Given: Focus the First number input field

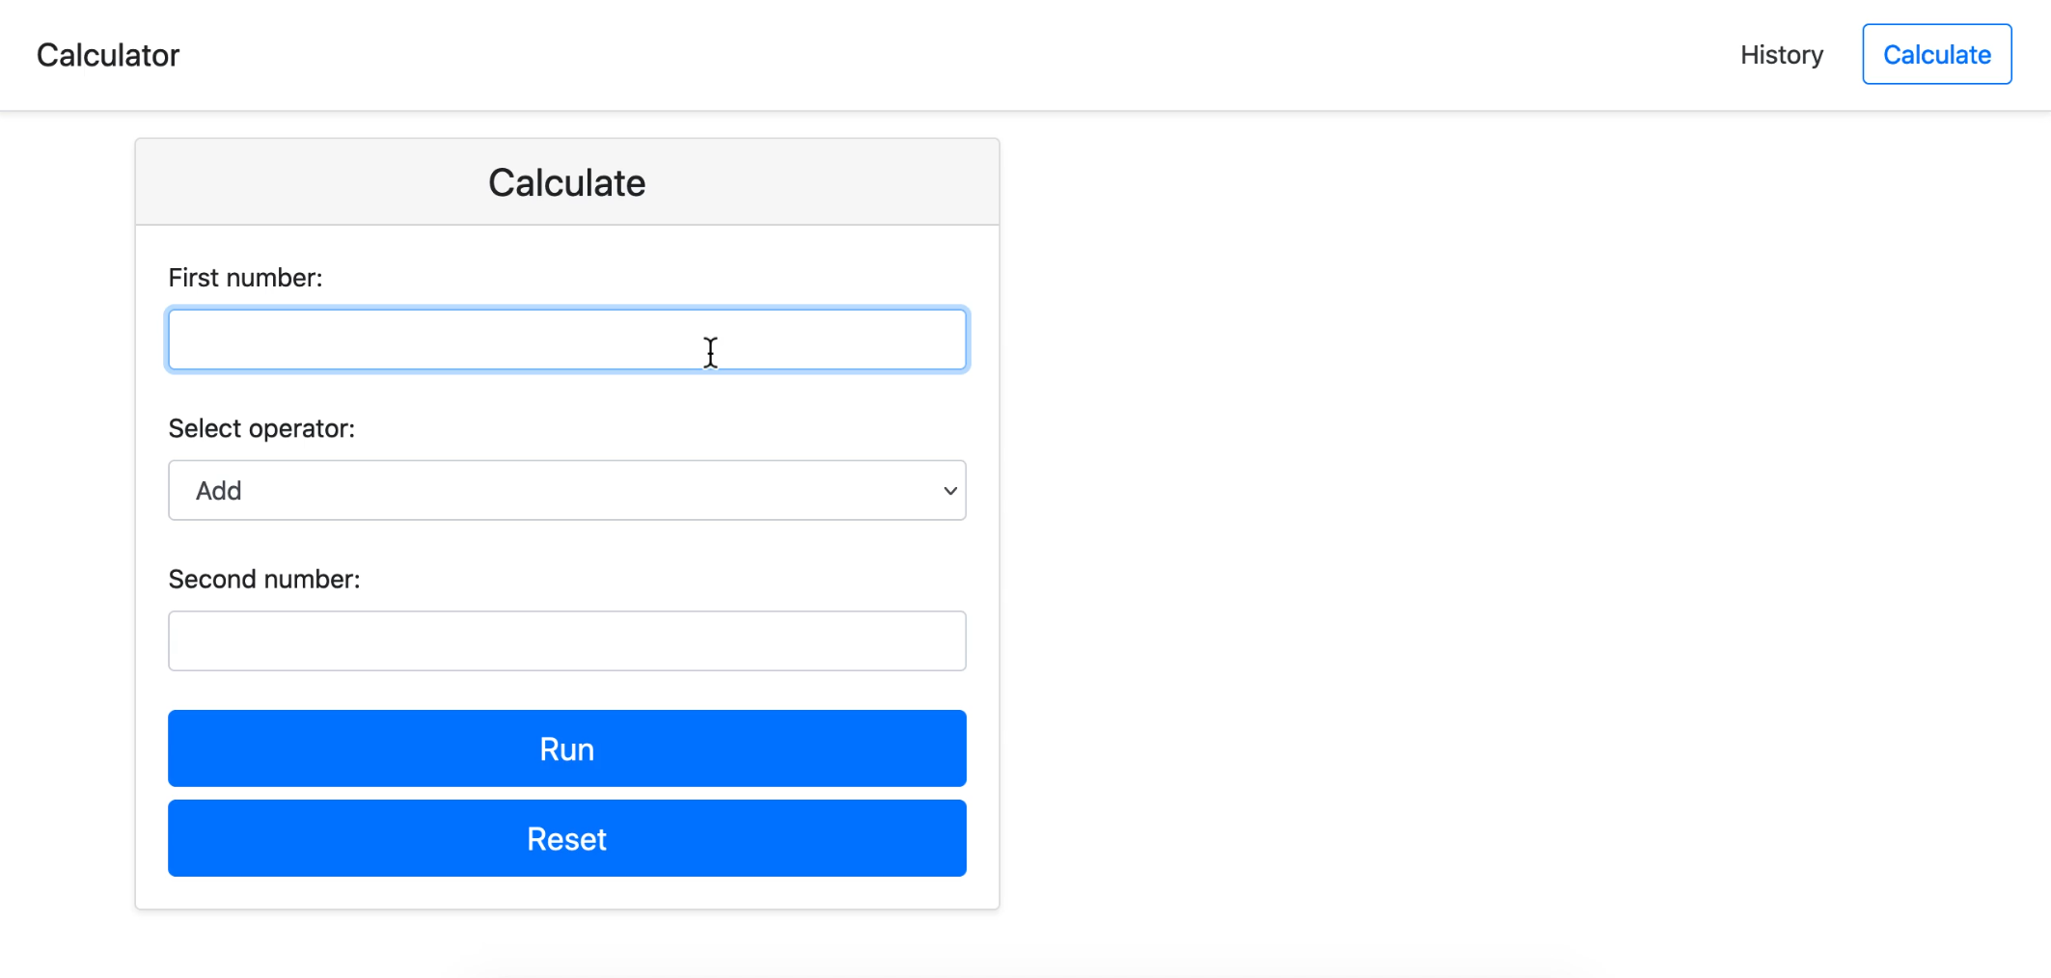Looking at the screenshot, I should coord(566,340).
